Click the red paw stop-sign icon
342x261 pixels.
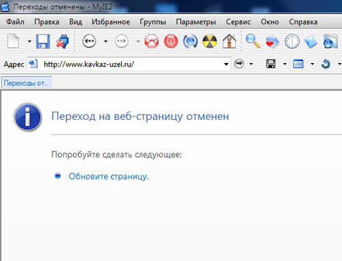coord(152,41)
